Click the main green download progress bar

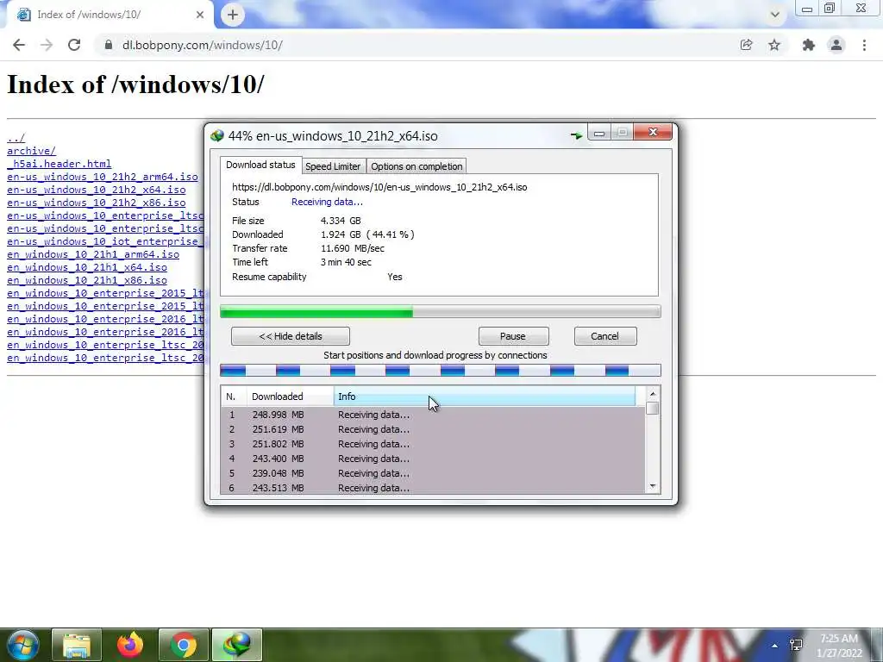point(441,312)
